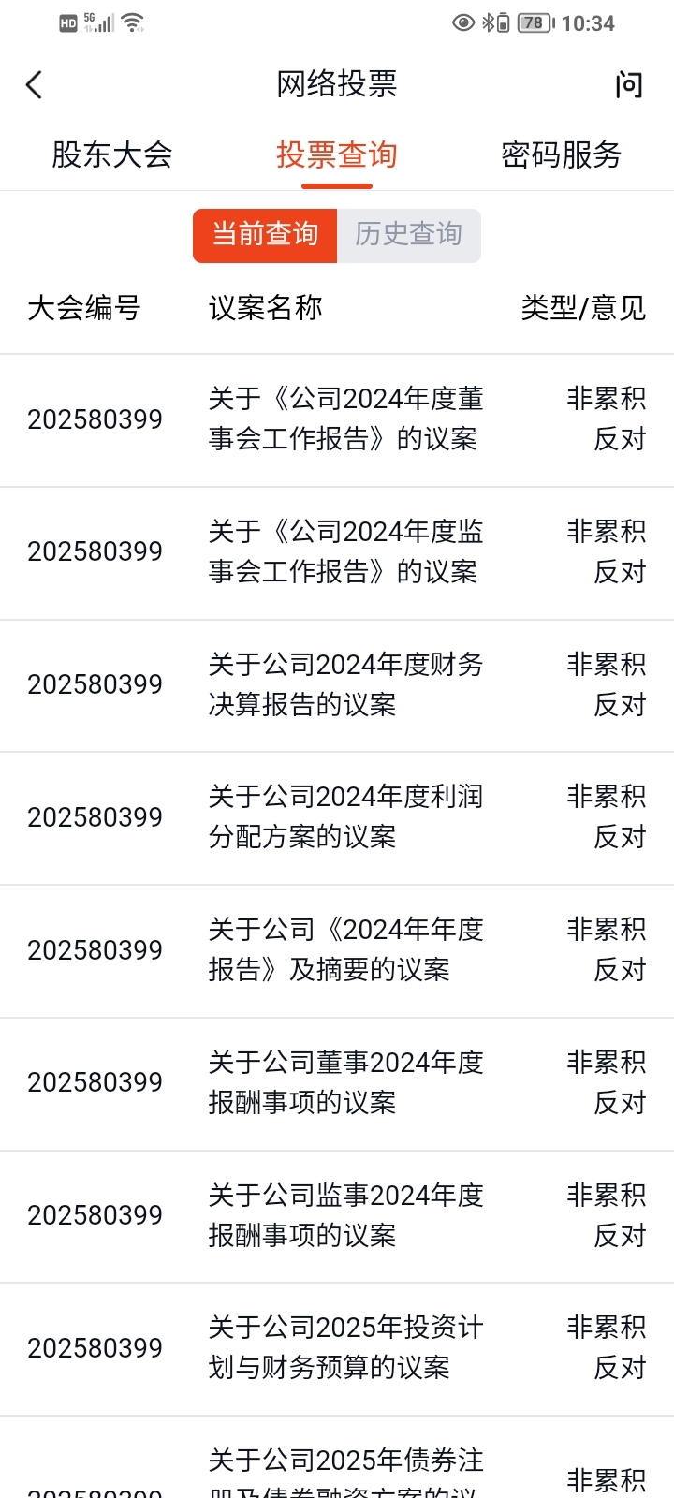674x1498 pixels.
Task: Open the 密码服务 tab
Action: tap(562, 154)
